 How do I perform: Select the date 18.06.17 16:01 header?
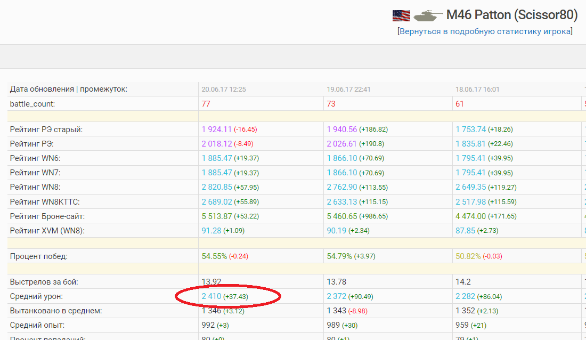[x=477, y=90]
